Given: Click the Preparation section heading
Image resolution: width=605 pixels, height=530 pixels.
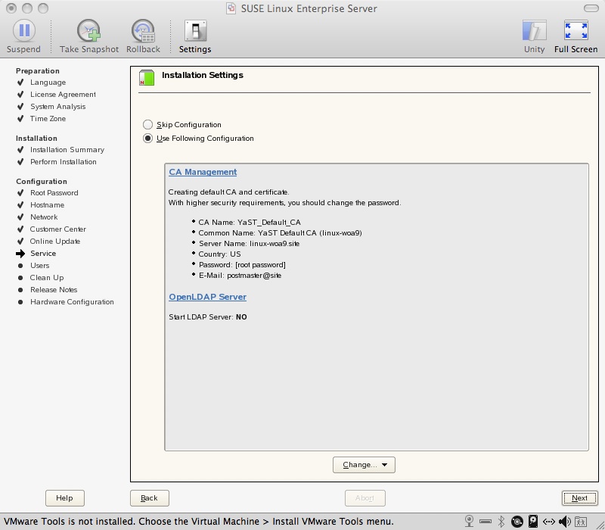Looking at the screenshot, I should [38, 70].
